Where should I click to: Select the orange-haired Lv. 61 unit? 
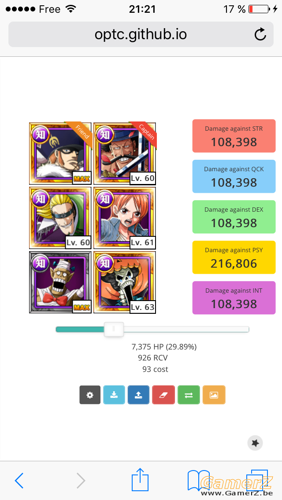pyautogui.click(x=125, y=218)
